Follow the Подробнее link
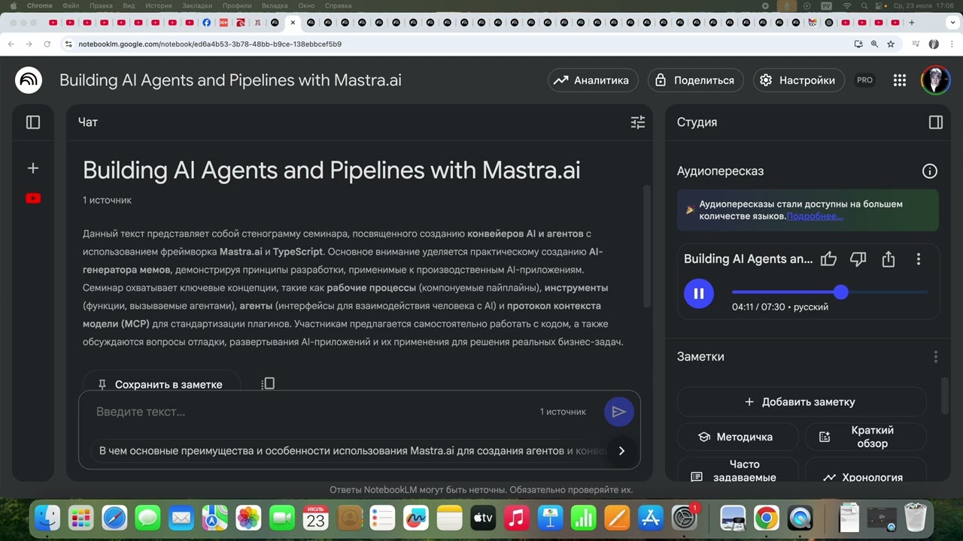This screenshot has width=963, height=541. point(815,216)
